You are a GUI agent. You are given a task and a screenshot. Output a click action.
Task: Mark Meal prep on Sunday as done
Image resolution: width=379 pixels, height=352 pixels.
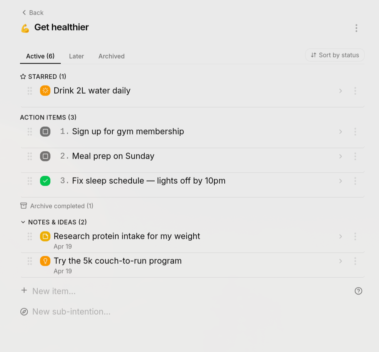point(45,156)
